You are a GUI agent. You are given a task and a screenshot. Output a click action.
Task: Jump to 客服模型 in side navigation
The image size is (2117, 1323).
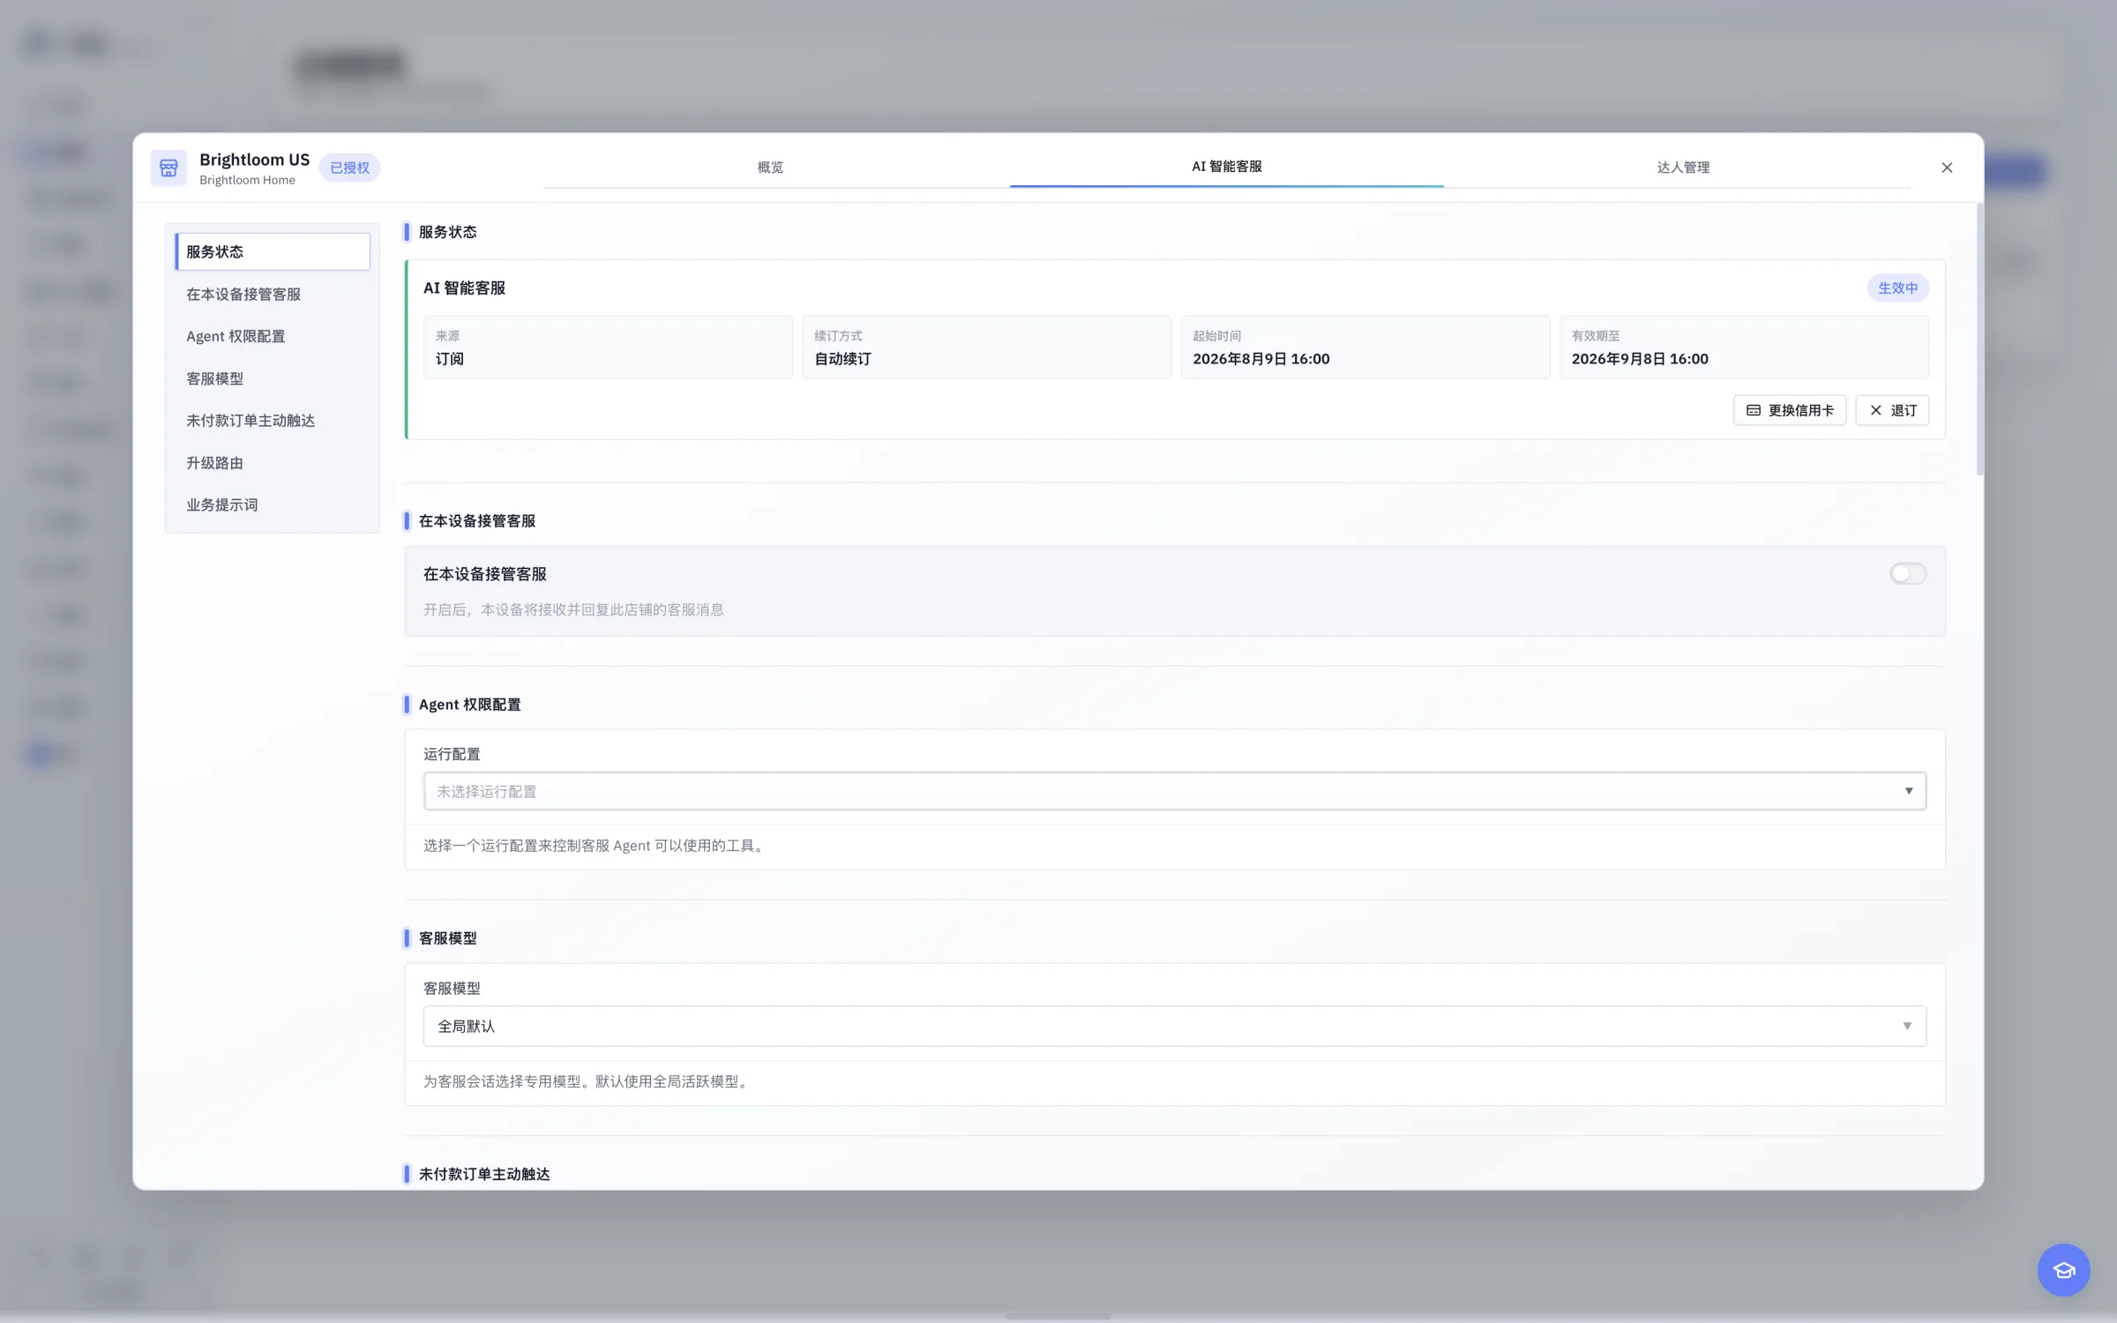(x=273, y=378)
